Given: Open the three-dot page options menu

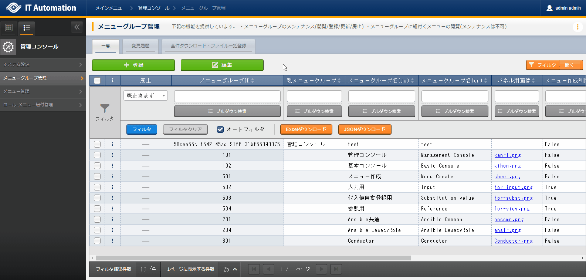Looking at the screenshot, I should click(577, 27).
